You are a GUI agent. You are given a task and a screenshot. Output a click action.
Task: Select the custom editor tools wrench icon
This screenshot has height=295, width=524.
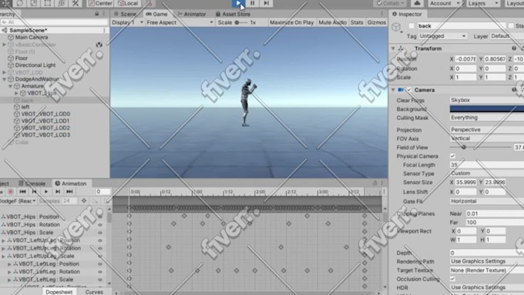click(x=76, y=3)
